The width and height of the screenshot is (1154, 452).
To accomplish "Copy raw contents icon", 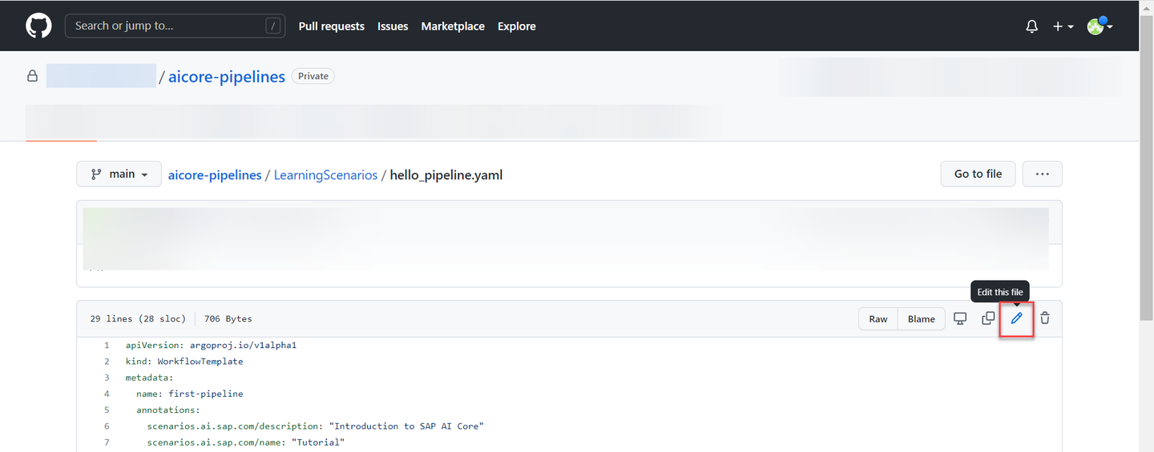I will coord(988,318).
